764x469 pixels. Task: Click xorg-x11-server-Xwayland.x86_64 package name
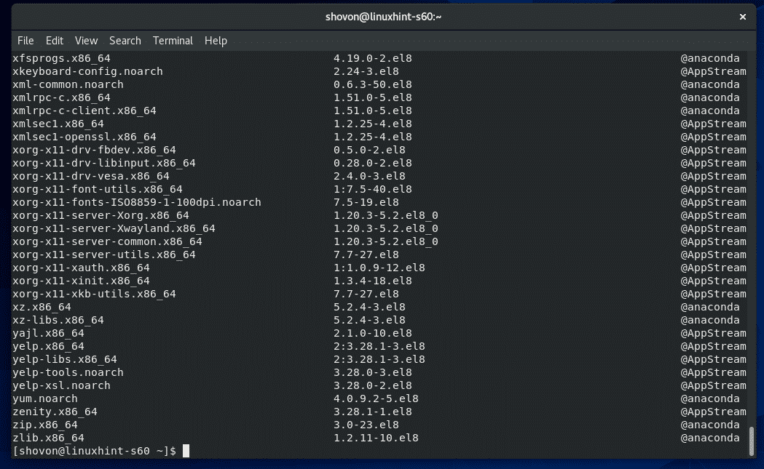(x=114, y=228)
